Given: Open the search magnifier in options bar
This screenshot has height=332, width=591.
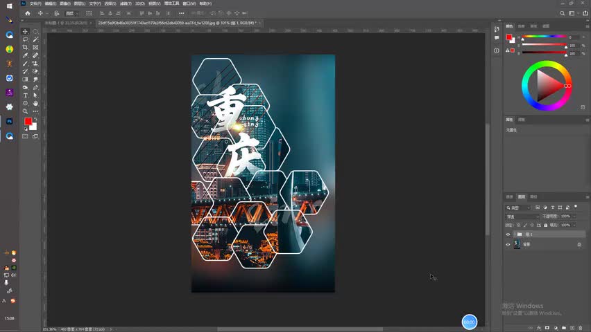Looking at the screenshot, I should 562,13.
